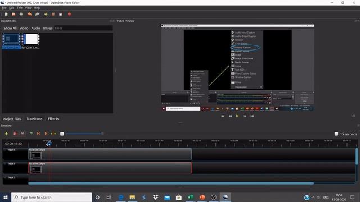This screenshot has height=202, width=360.
Task: Center timeline on playhead icon
Action: [x=53, y=134]
